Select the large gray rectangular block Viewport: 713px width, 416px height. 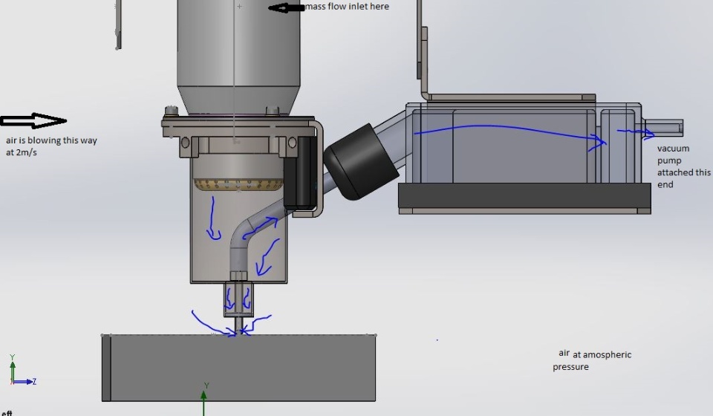coord(238,368)
